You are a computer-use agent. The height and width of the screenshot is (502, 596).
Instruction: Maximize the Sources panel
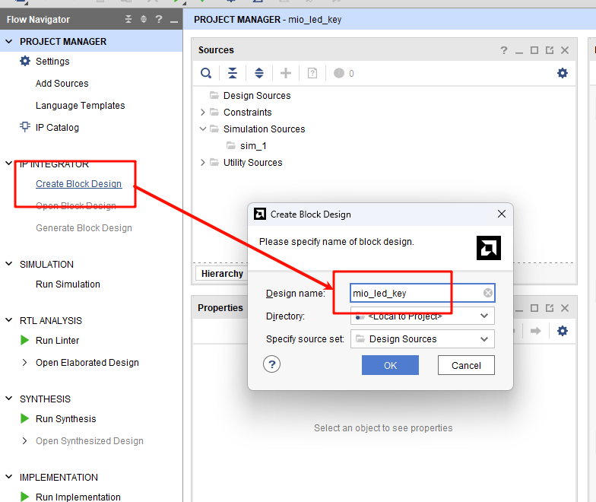(x=534, y=50)
